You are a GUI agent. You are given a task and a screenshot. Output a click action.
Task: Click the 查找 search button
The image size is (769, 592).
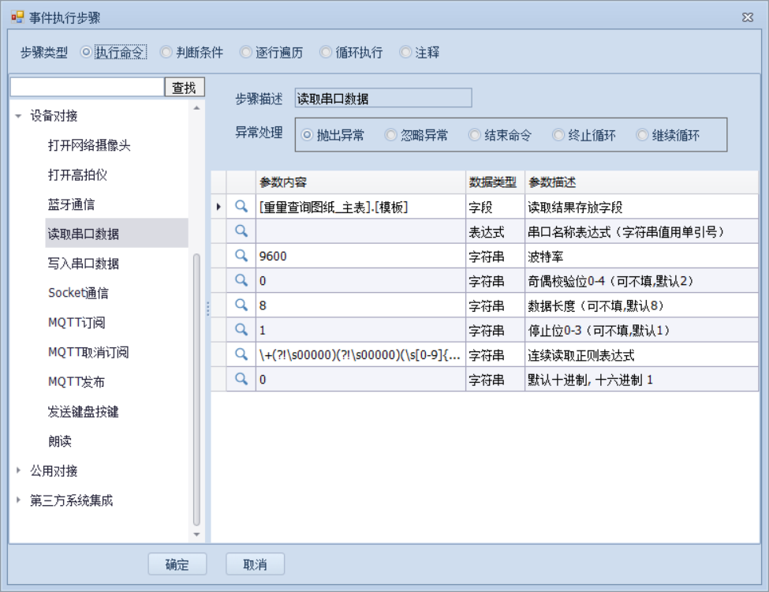coord(184,88)
